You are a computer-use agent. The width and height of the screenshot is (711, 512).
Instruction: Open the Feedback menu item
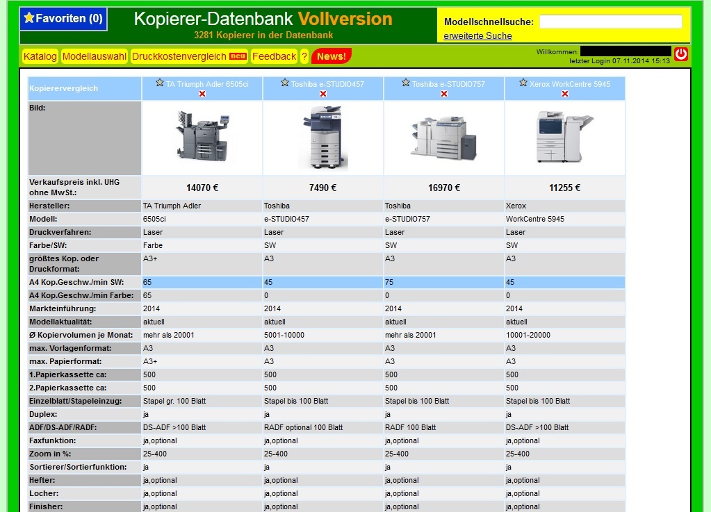(274, 56)
